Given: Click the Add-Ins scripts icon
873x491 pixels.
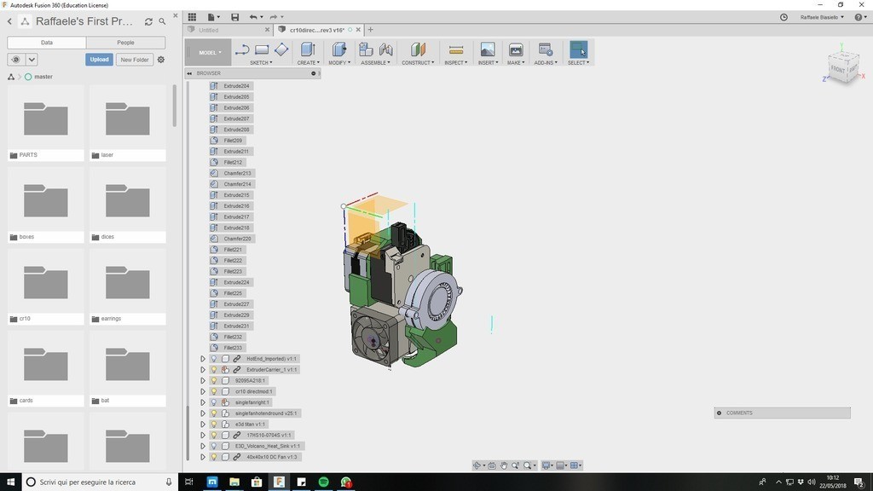Looking at the screenshot, I should click(x=546, y=49).
